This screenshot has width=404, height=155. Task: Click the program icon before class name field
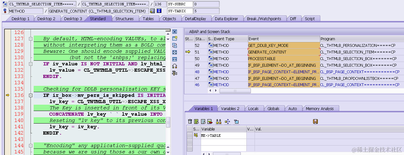tap(5, 4)
